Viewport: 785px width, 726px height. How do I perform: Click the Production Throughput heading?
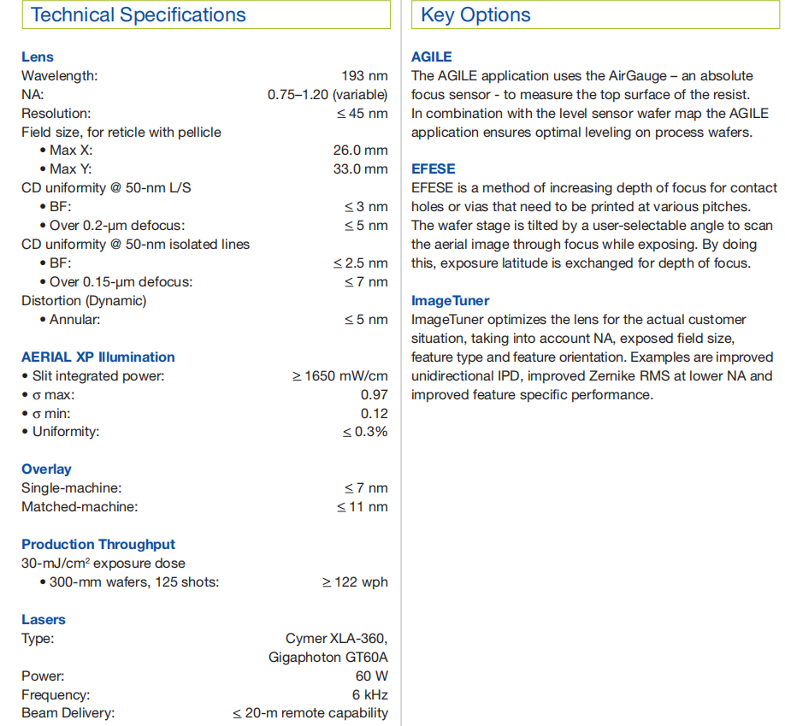[x=98, y=544]
